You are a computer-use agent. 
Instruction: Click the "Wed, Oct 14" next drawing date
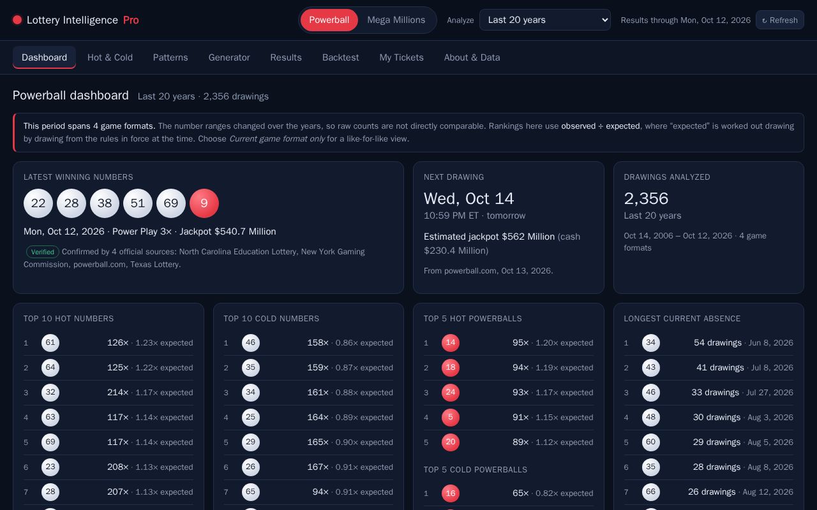click(x=469, y=199)
